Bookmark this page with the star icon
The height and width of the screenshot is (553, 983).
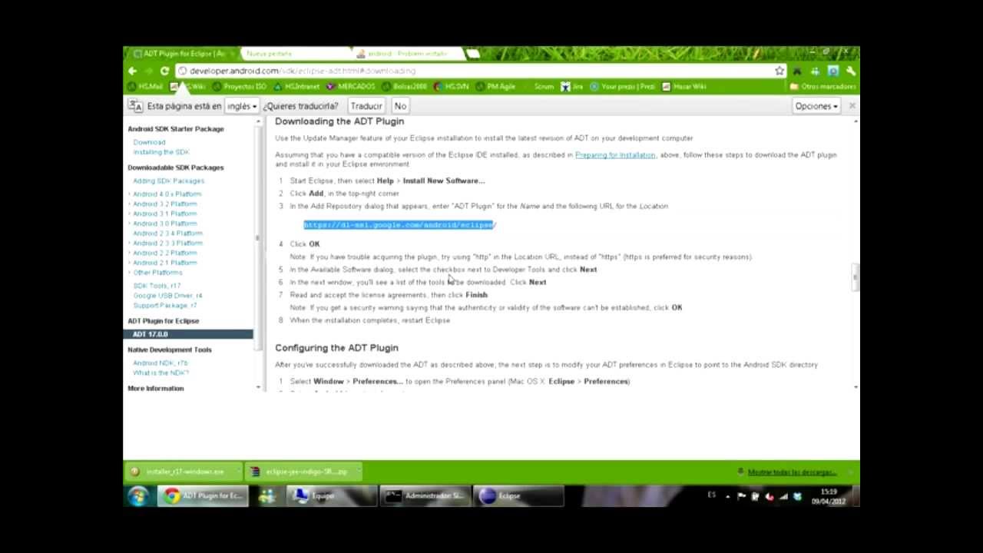pos(779,71)
